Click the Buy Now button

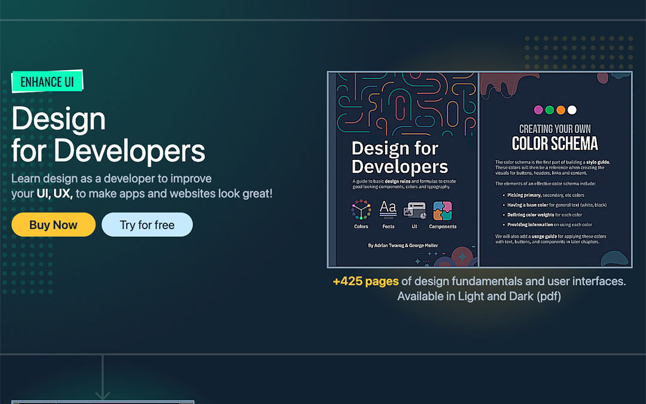54,224
